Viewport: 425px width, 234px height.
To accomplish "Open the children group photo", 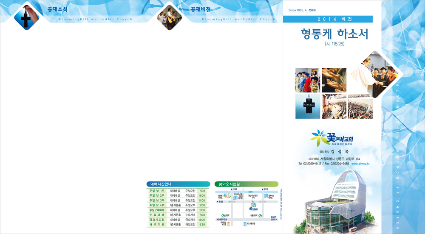I will click(x=307, y=80).
